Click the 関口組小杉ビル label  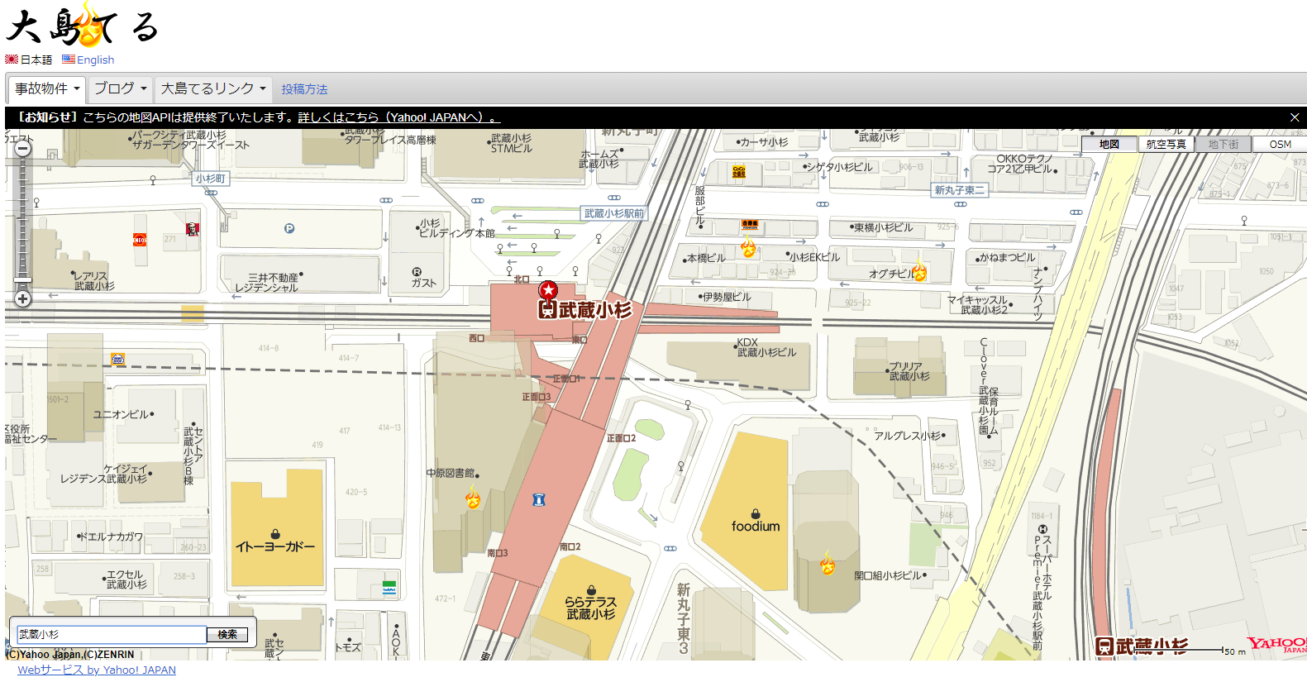click(x=887, y=575)
